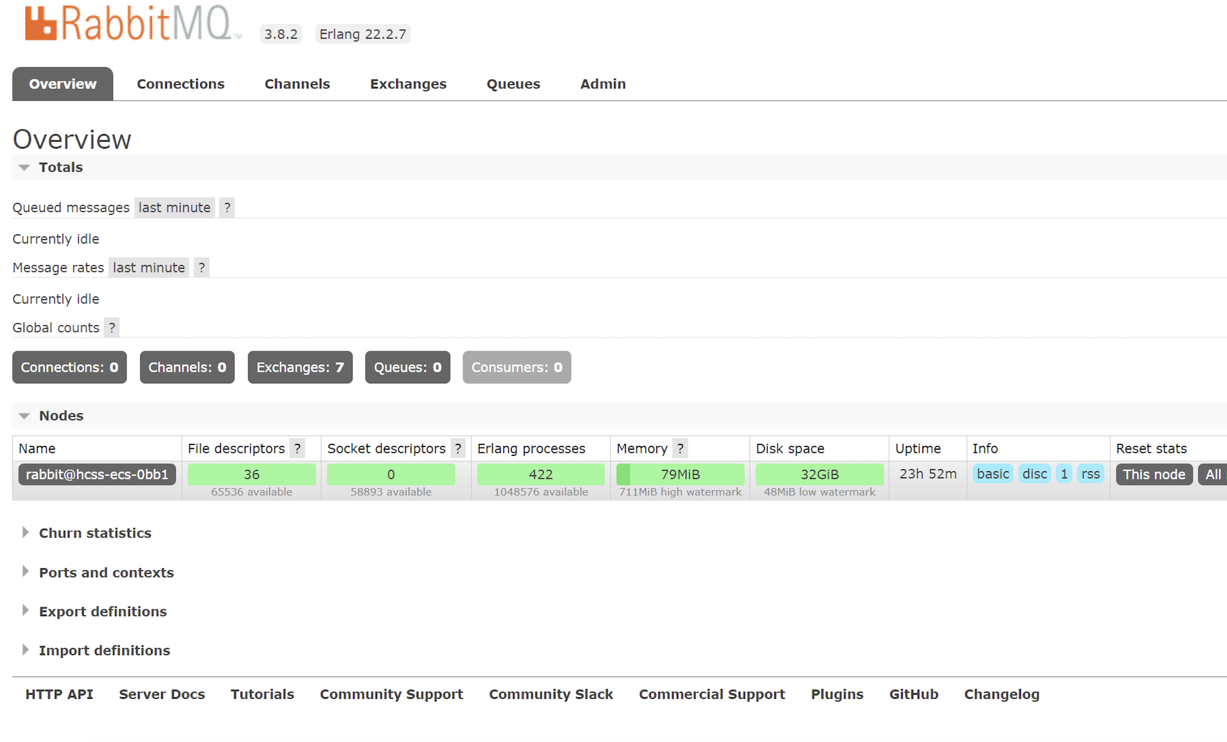The image size is (1227, 742).
Task: Click Memory column help icon
Action: click(680, 449)
